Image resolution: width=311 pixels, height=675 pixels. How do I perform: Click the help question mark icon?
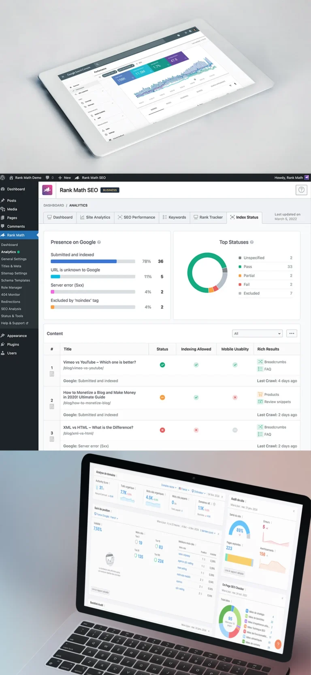[301, 190]
